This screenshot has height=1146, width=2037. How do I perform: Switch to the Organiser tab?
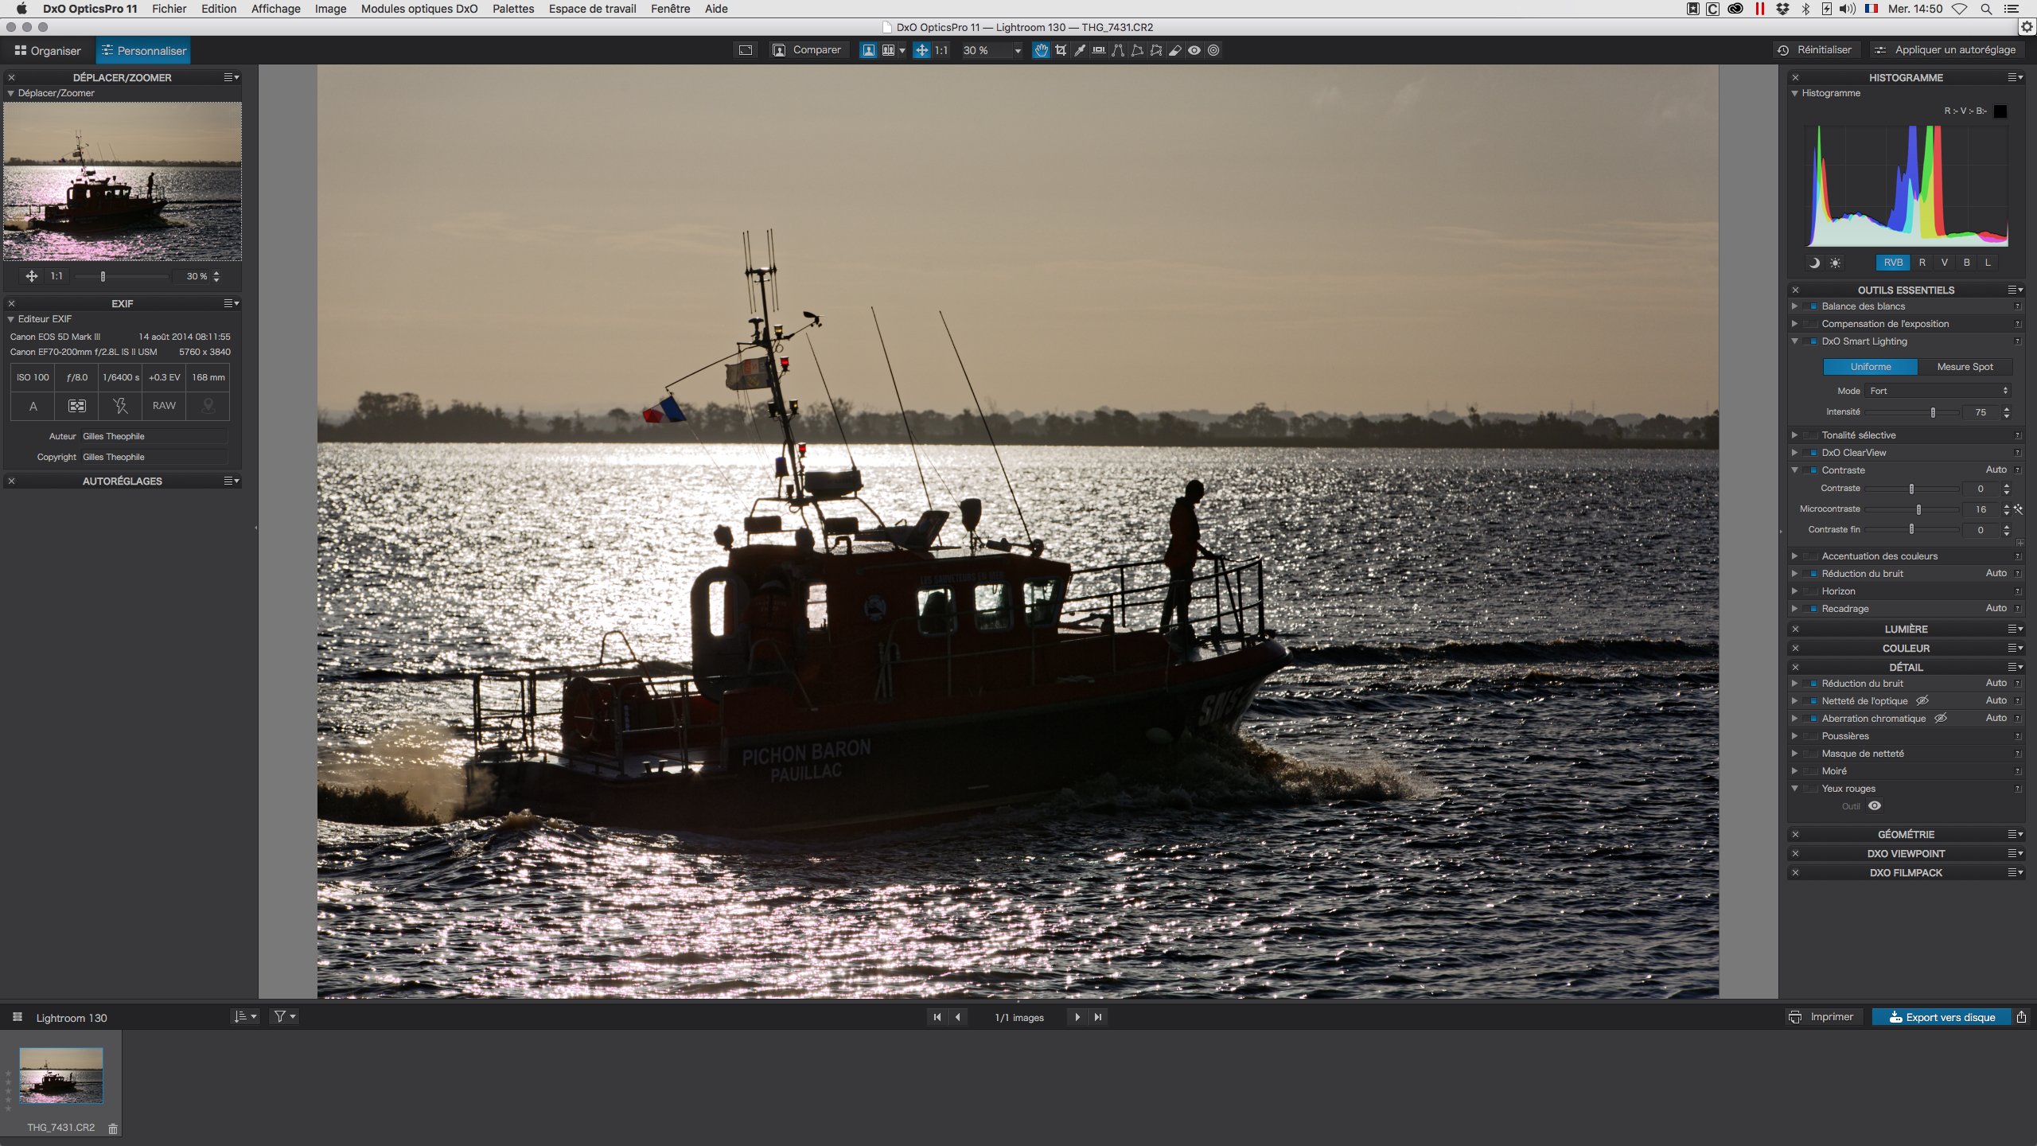point(48,51)
